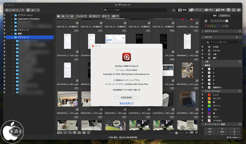Image resolution: width=246 pixels, height=144 pixels.
Task: Toggle the tagged checkbox in organize pane
Action: pyautogui.click(x=206, y=21)
